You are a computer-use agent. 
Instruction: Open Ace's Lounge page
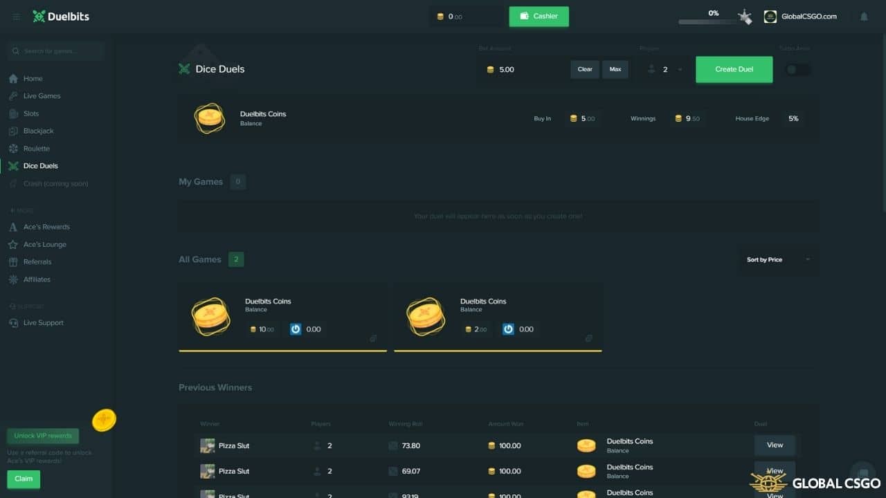45,244
